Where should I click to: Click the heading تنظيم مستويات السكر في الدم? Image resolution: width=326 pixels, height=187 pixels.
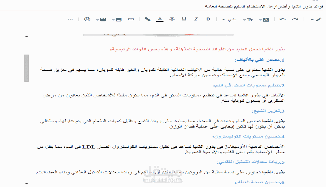click(x=249, y=85)
